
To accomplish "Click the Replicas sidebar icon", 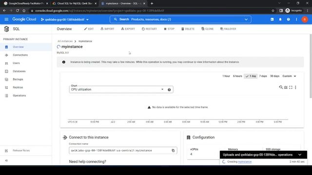I will (6, 87).
